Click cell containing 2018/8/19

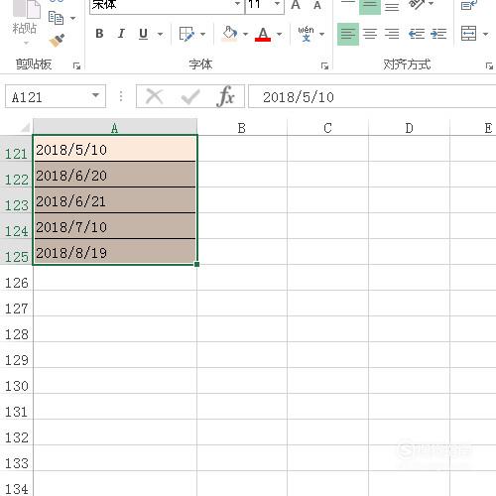click(x=115, y=252)
